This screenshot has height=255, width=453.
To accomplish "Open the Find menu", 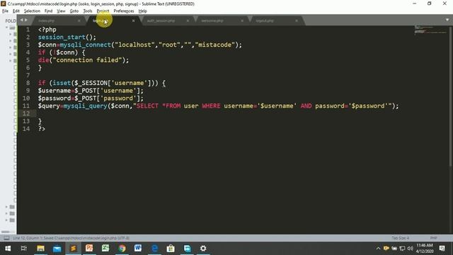I will [48, 11].
